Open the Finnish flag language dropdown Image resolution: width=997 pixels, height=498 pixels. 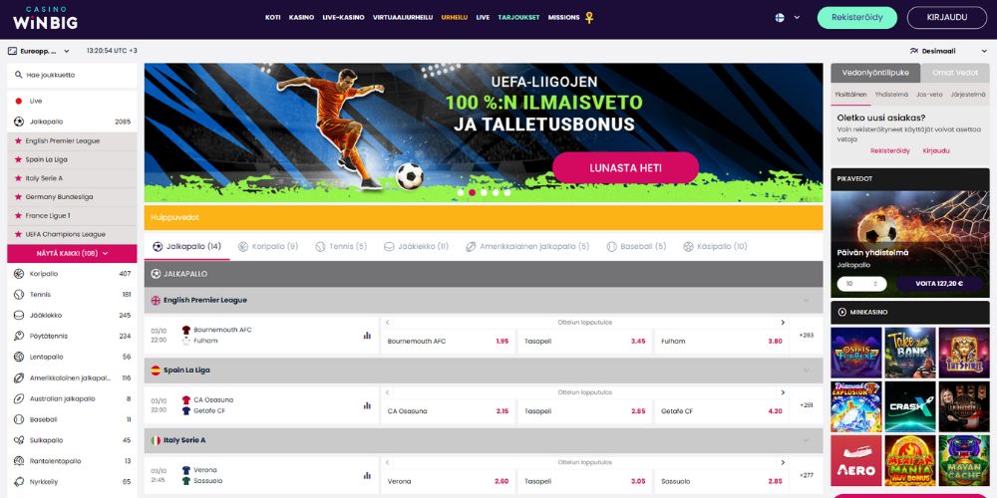(x=788, y=18)
